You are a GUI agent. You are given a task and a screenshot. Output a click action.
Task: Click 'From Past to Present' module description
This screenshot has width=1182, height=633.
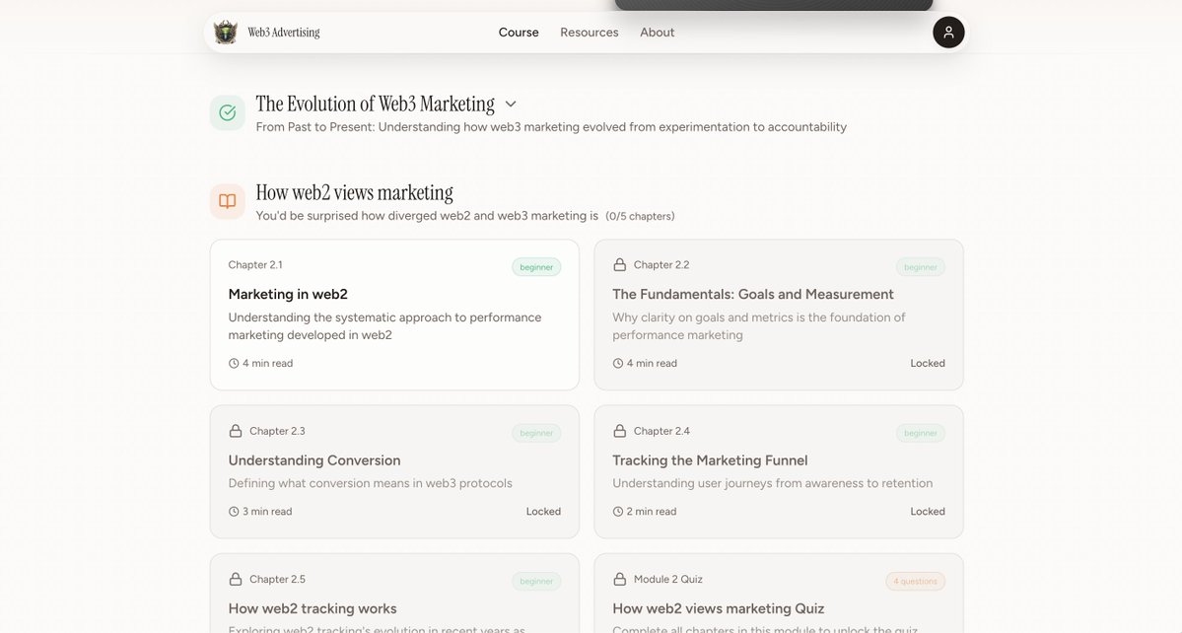[551, 126]
